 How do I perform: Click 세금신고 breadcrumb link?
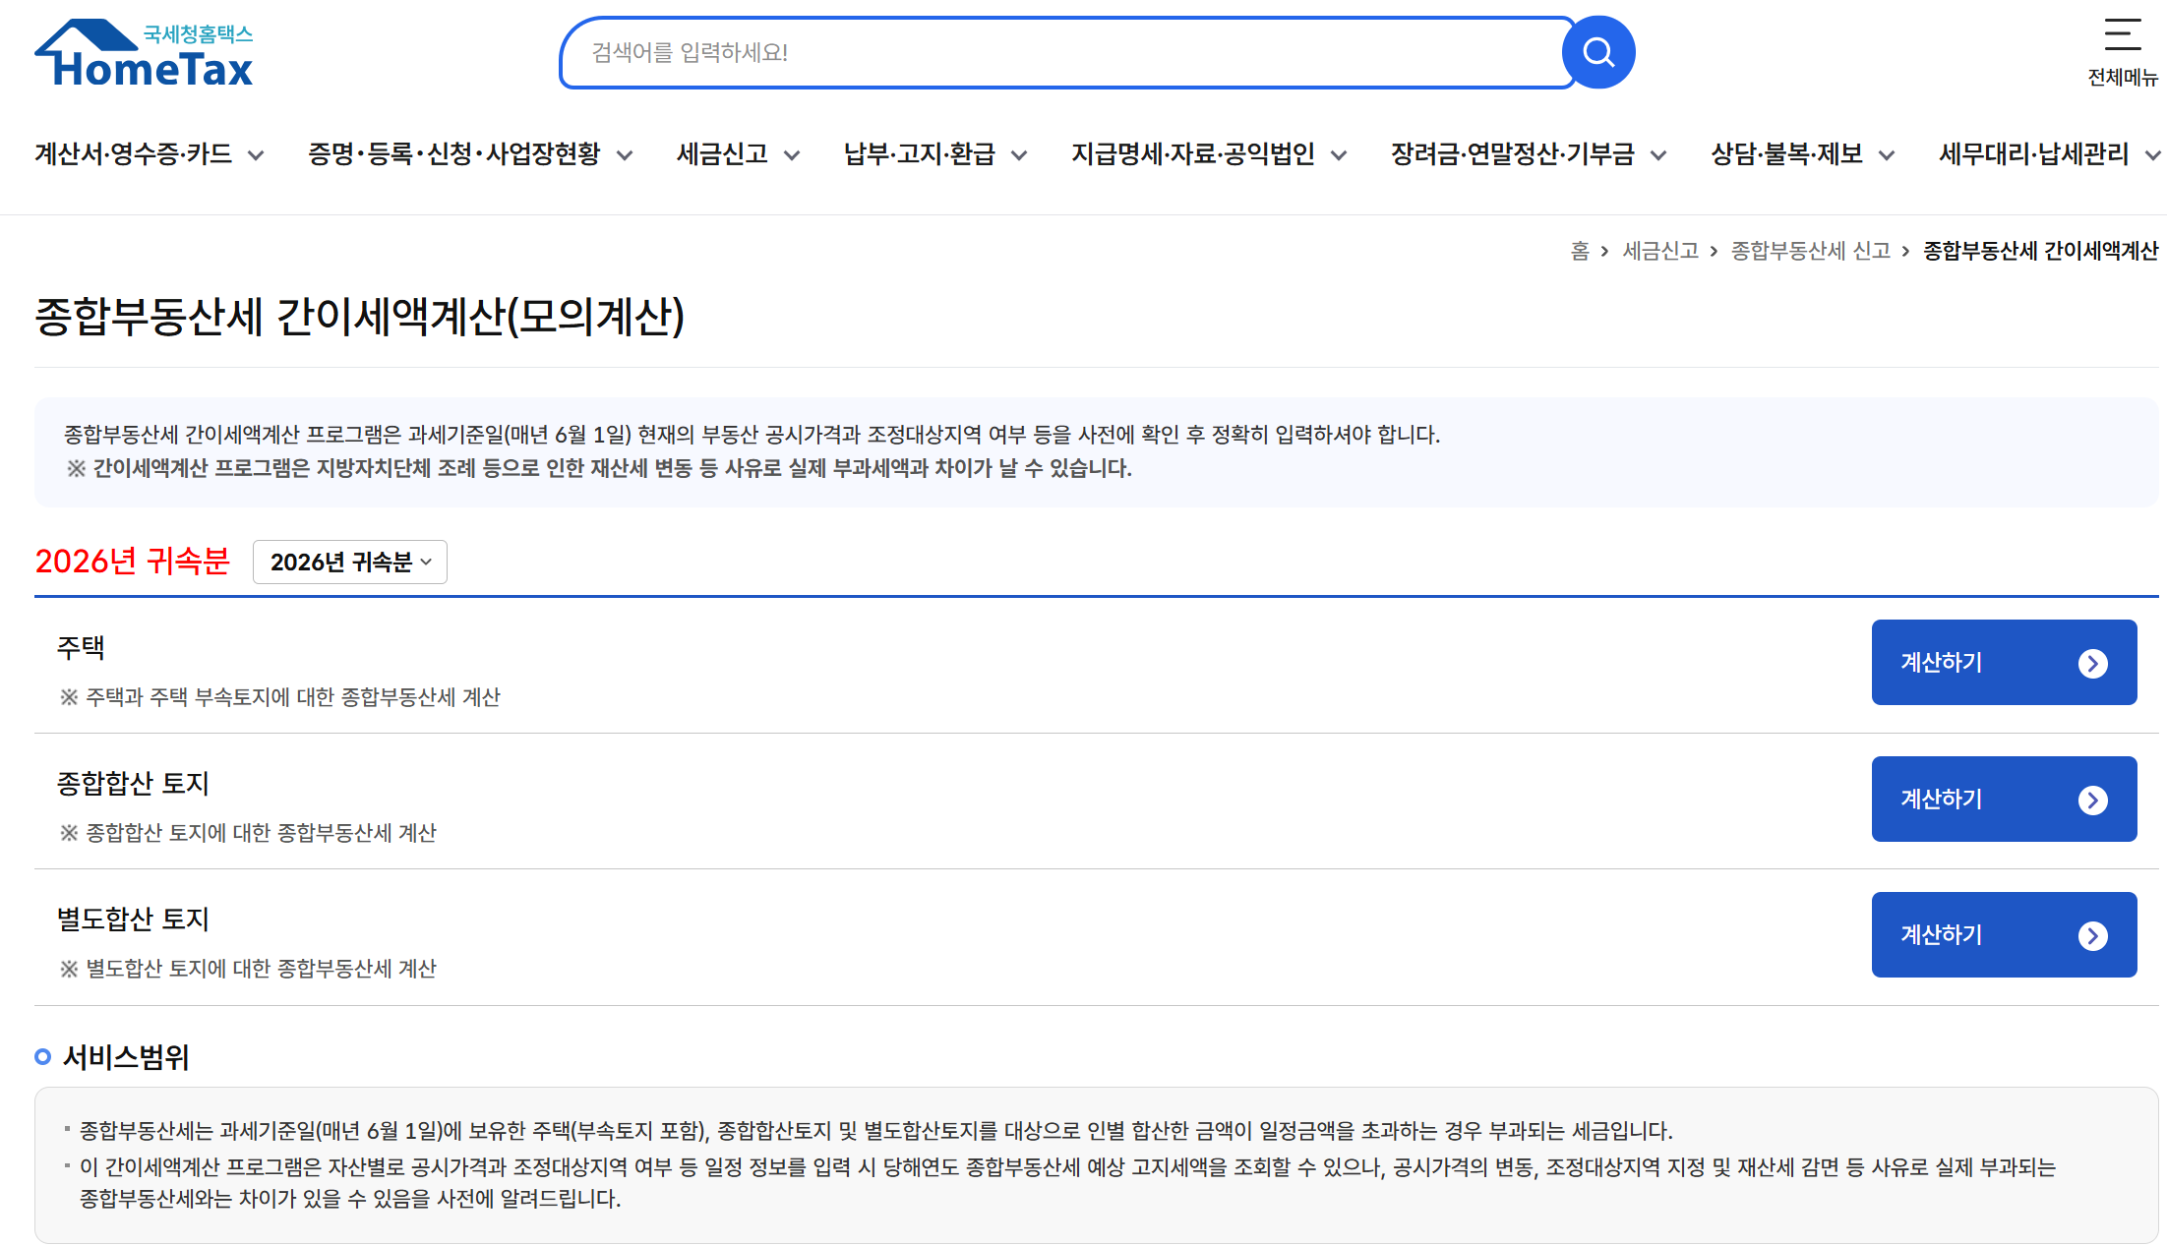1660,251
